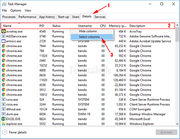Switch to the Performance tab
This screenshot has width=180, height=139.
click(27, 17)
